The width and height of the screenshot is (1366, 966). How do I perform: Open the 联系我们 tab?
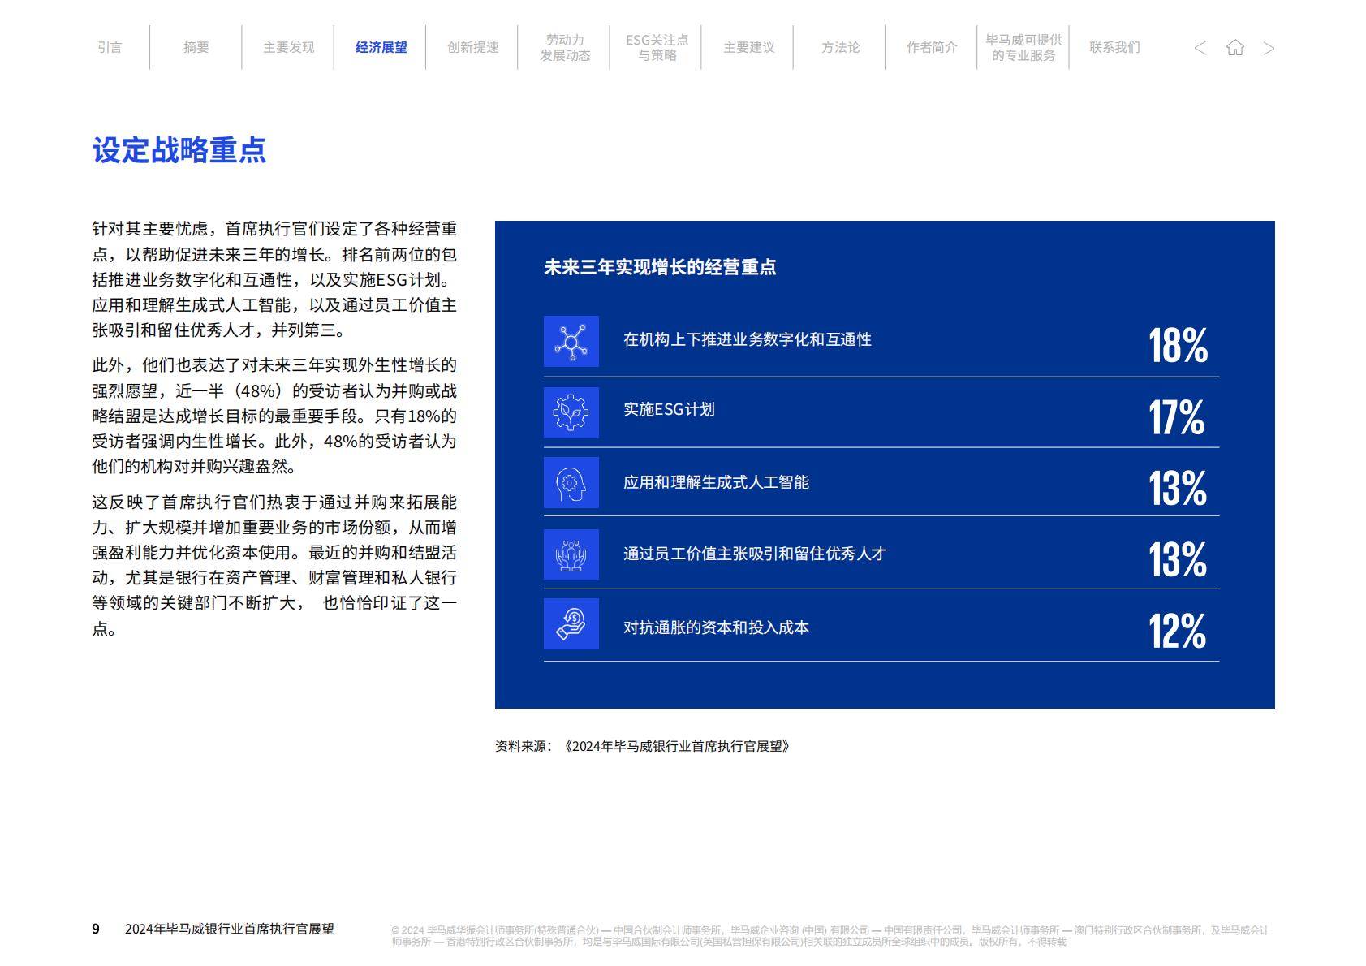tap(1115, 47)
